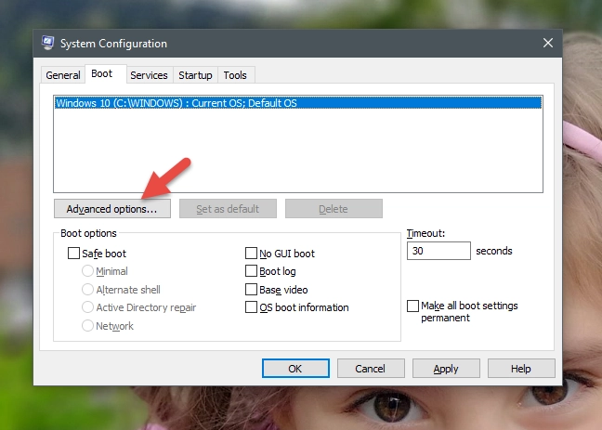Image resolution: width=602 pixels, height=430 pixels.
Task: Click the Cancel button
Action: click(371, 369)
